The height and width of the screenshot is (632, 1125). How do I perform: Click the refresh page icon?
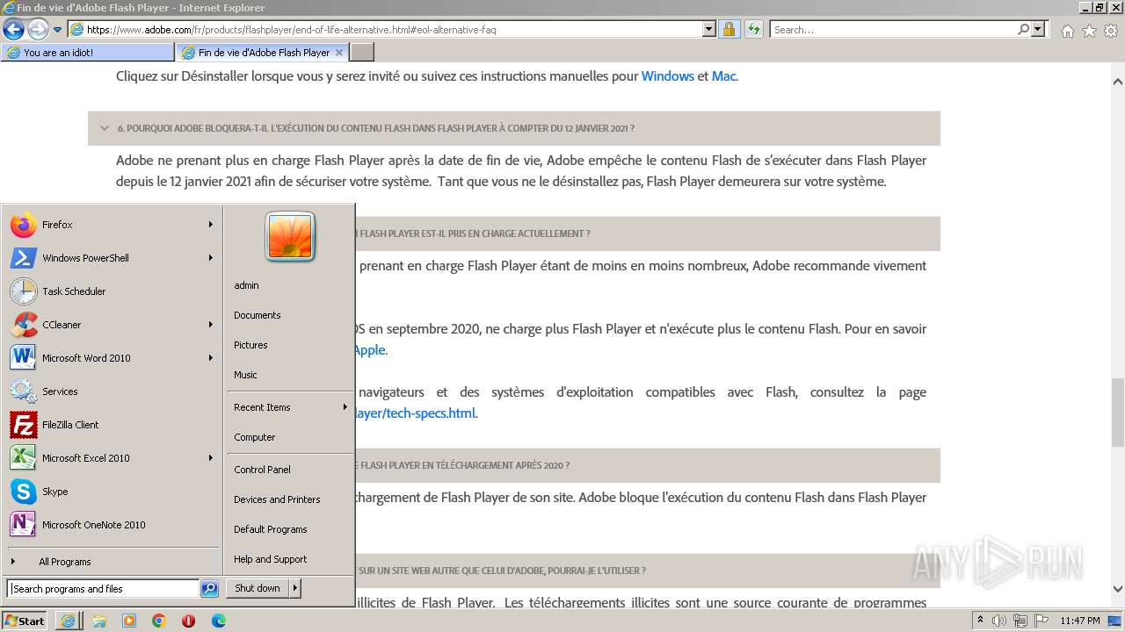tap(753, 29)
